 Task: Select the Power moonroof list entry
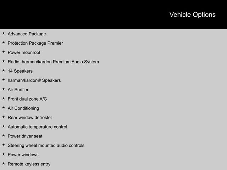tap(24, 52)
